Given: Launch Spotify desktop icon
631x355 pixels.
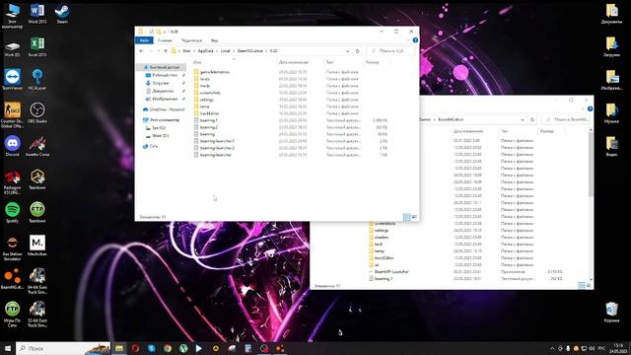Looking at the screenshot, I should click(12, 212).
